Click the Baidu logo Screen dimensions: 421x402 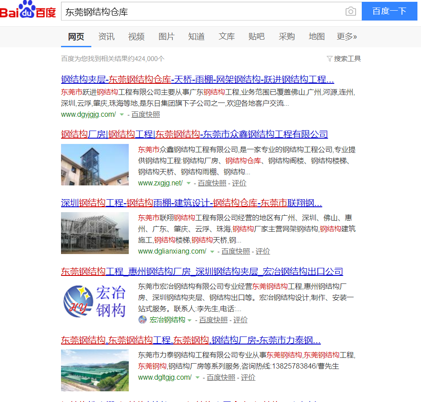28,10
